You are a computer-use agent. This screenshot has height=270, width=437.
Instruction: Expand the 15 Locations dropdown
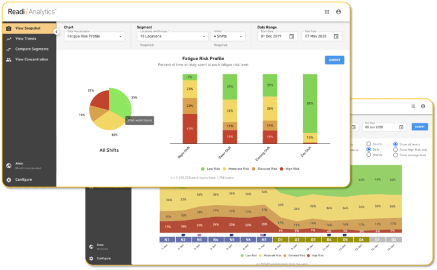172,36
